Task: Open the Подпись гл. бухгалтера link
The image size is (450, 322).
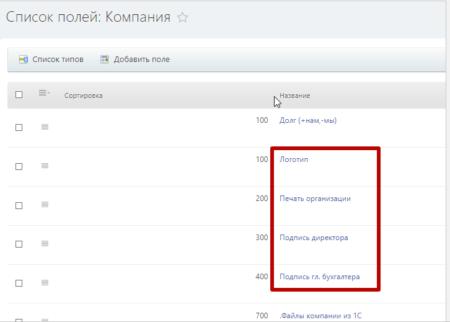Action: coord(319,277)
